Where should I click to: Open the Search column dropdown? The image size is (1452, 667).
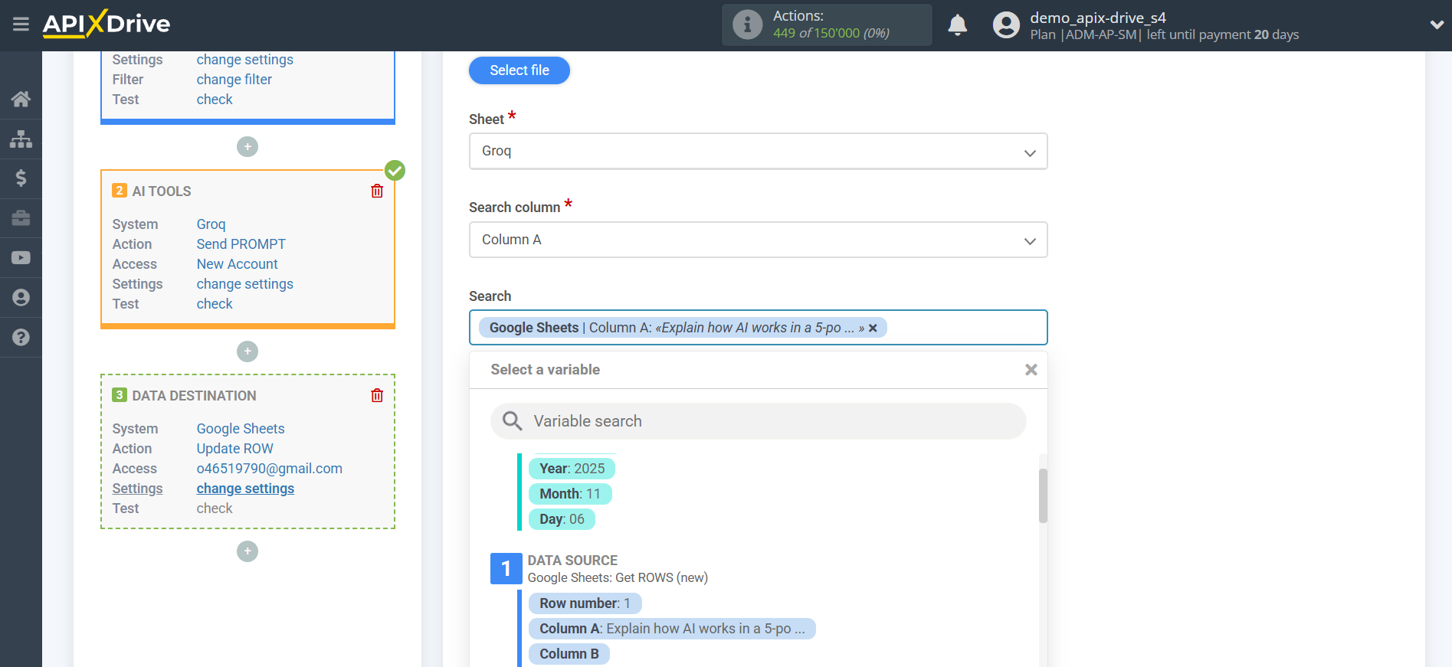[x=758, y=240]
